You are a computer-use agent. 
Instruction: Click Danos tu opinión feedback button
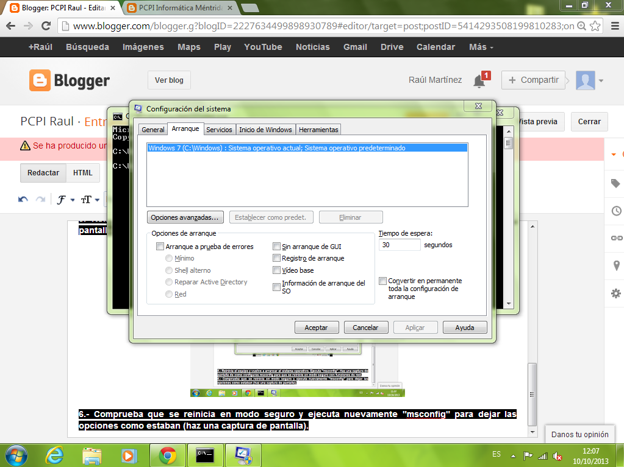click(x=580, y=435)
